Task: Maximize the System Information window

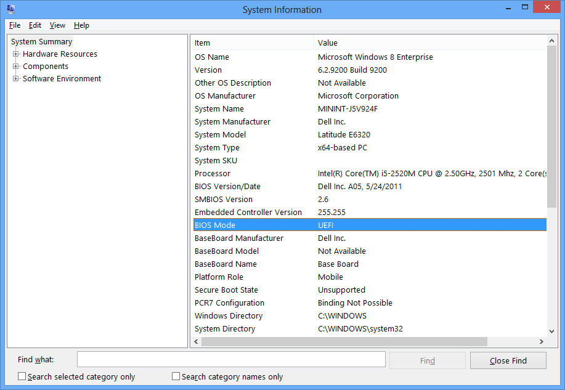Action: [525, 7]
